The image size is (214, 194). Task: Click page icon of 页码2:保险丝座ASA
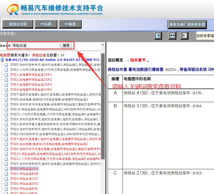click(x=6, y=169)
